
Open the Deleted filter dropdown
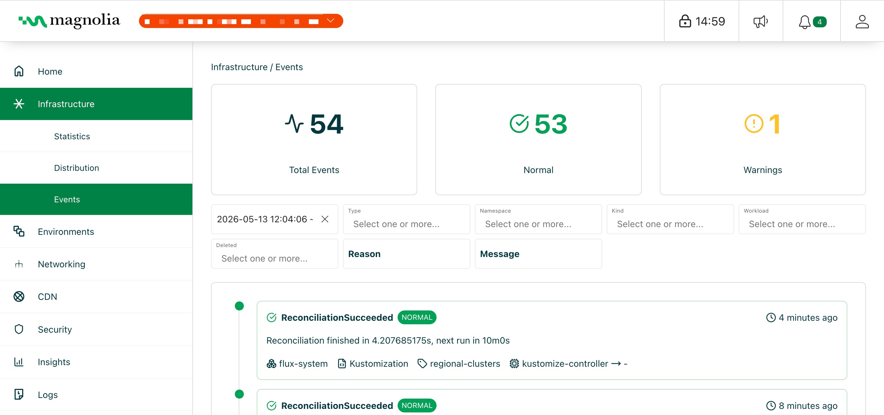pos(274,254)
